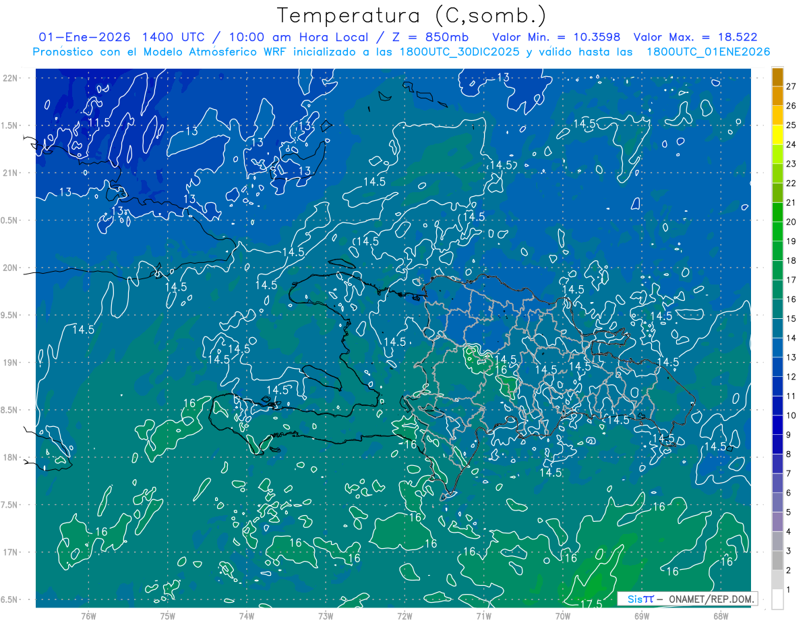Click the '17.5' contour label on map
The height and width of the screenshot is (625, 809).
coord(590,603)
